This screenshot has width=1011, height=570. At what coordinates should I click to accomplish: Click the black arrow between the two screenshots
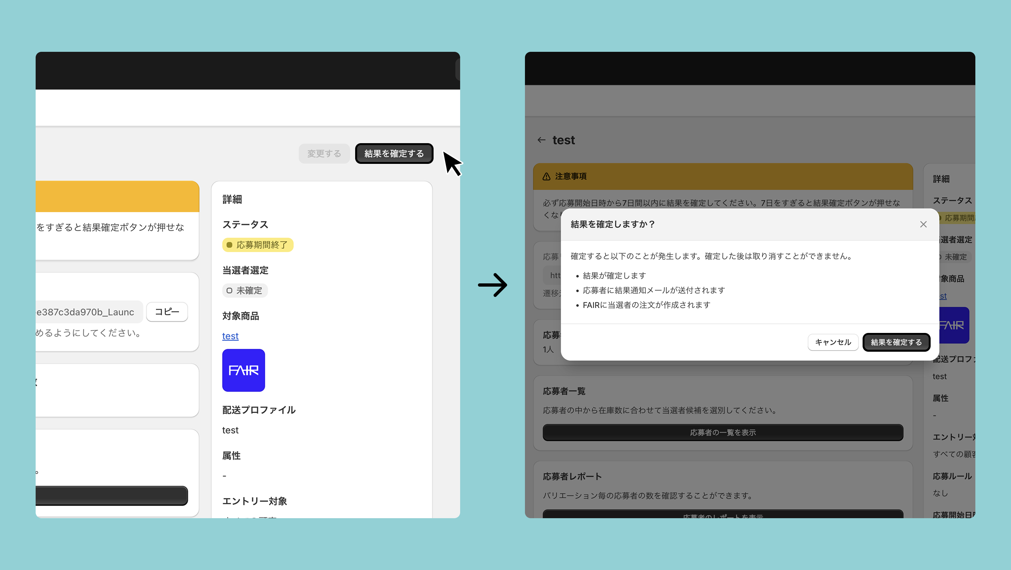point(493,285)
